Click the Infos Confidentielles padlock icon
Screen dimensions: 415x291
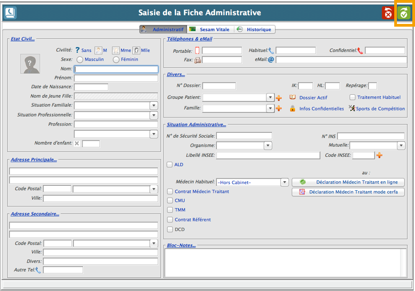tap(293, 108)
